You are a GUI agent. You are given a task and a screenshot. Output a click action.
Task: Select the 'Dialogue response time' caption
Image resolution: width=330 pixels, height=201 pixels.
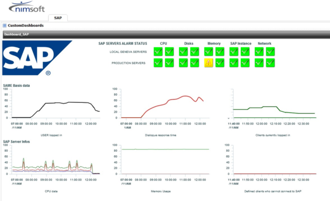coord(161,135)
